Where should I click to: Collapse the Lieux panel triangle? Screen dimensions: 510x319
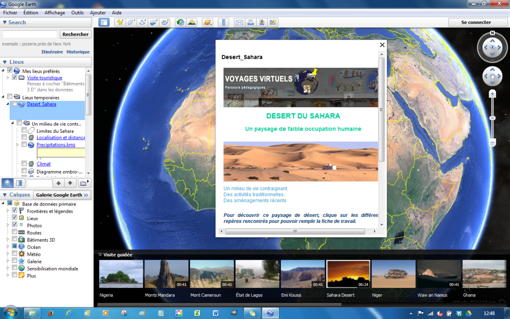(5, 62)
